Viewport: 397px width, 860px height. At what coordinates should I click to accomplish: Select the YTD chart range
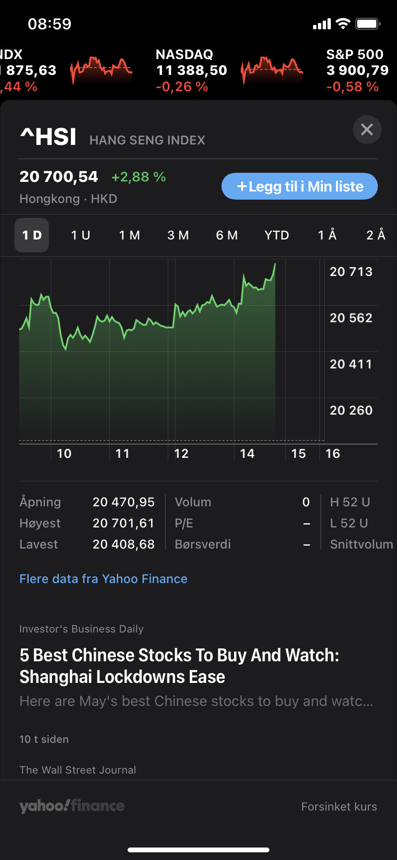277,235
